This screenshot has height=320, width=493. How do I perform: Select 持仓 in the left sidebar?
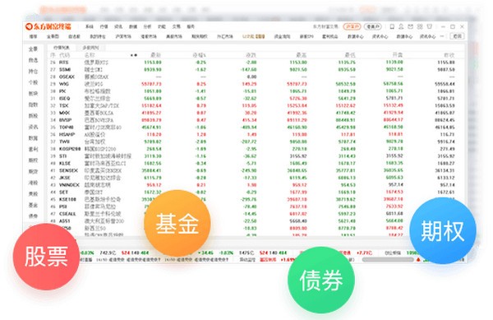tap(33, 72)
